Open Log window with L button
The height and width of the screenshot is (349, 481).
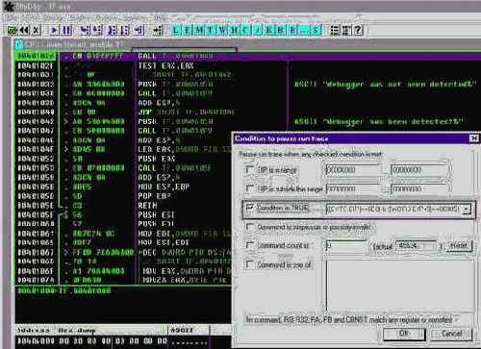tap(175, 31)
